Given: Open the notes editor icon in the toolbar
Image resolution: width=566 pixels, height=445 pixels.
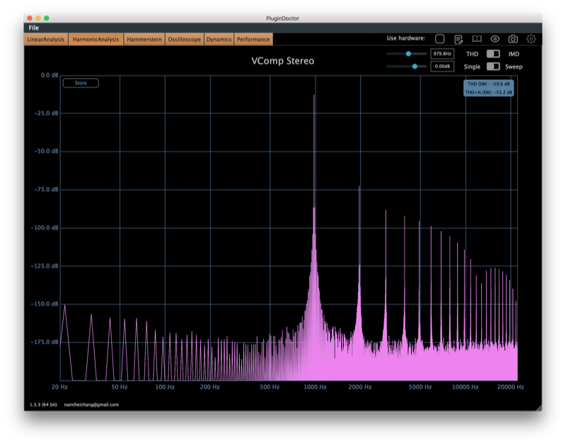Looking at the screenshot, I should 458,39.
